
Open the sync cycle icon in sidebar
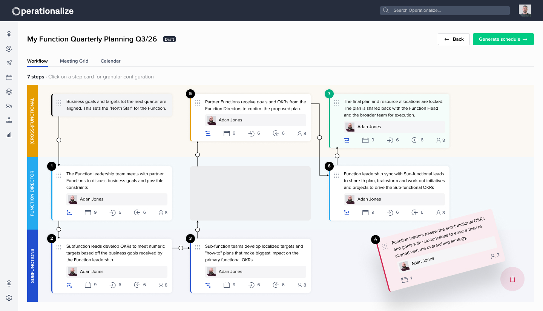click(9, 49)
